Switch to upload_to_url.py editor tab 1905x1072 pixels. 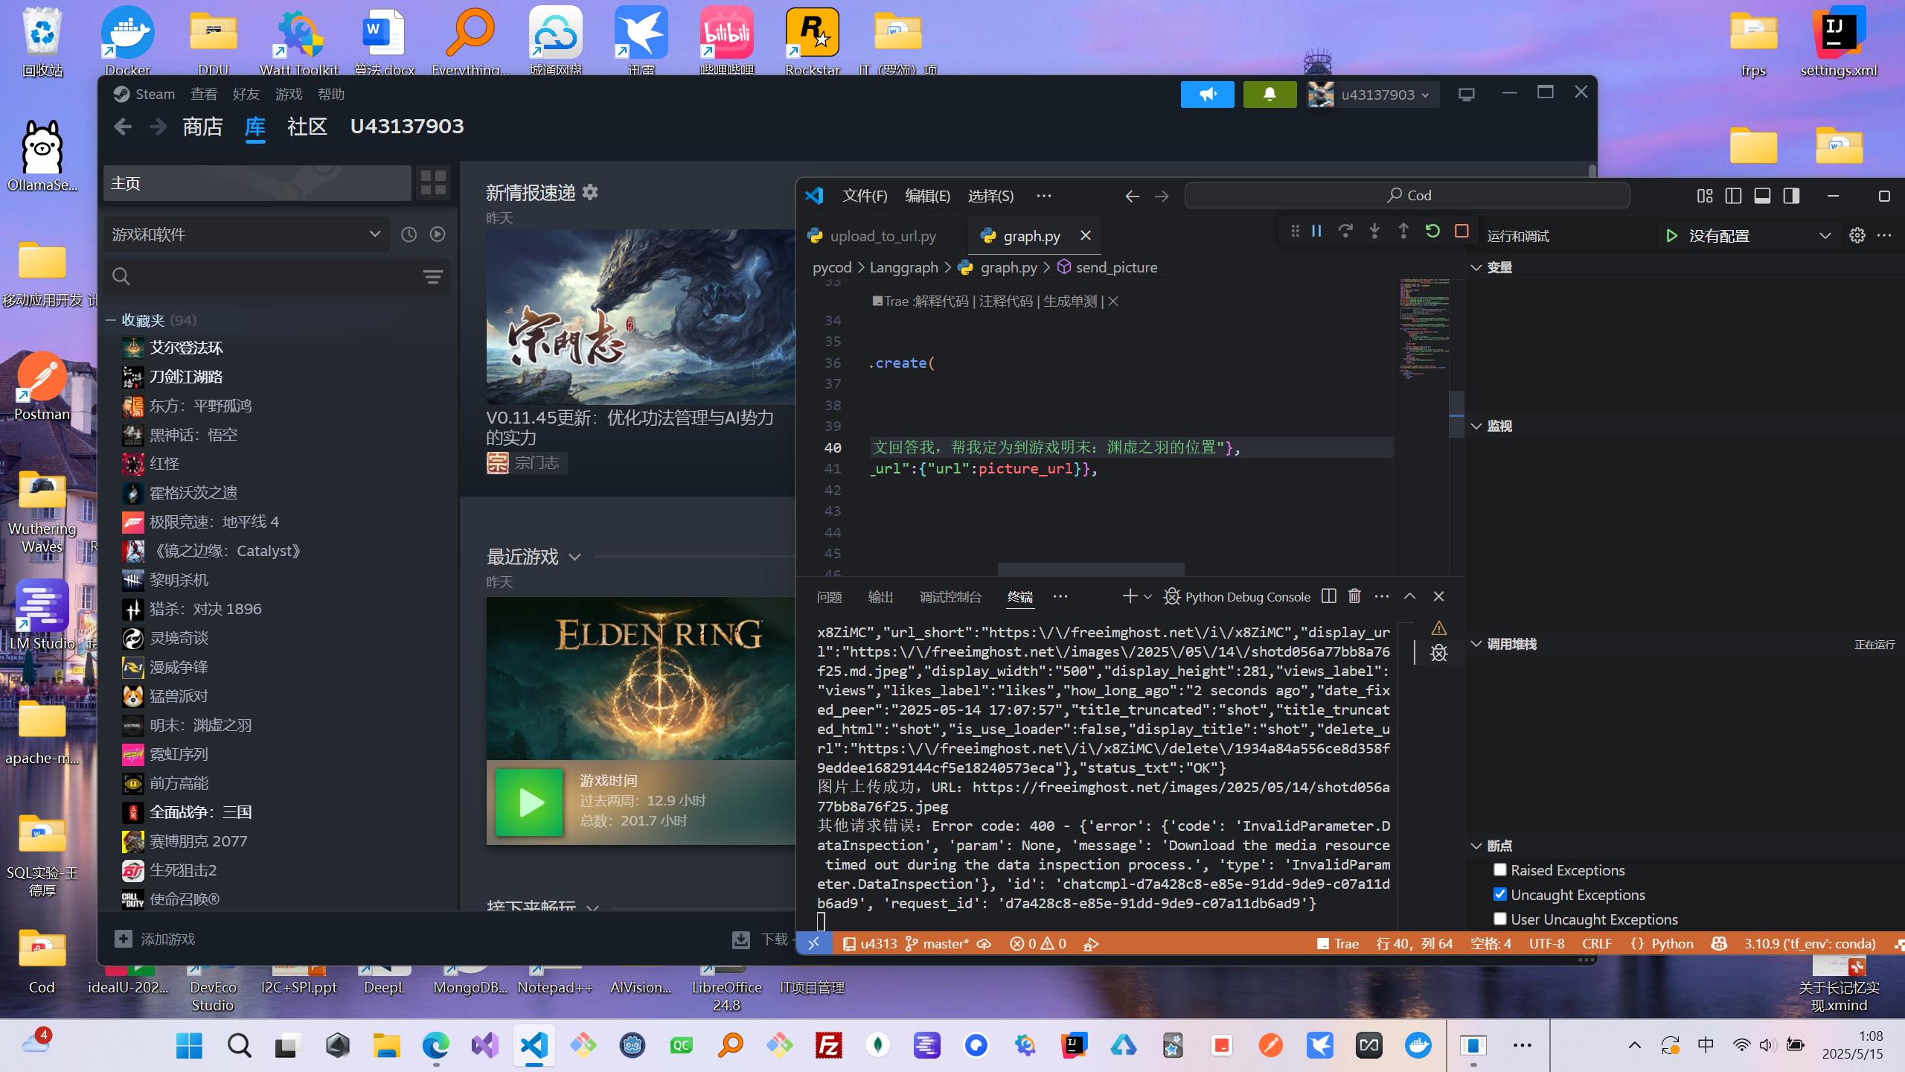click(x=883, y=236)
